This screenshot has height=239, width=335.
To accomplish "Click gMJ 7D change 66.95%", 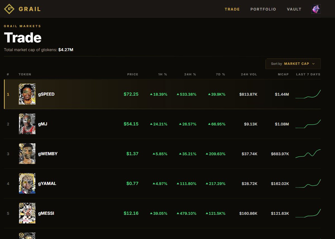I will pyautogui.click(x=217, y=124).
